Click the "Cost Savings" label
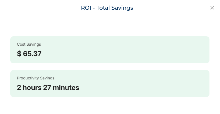This screenshot has width=220, height=114. [x=29, y=44]
